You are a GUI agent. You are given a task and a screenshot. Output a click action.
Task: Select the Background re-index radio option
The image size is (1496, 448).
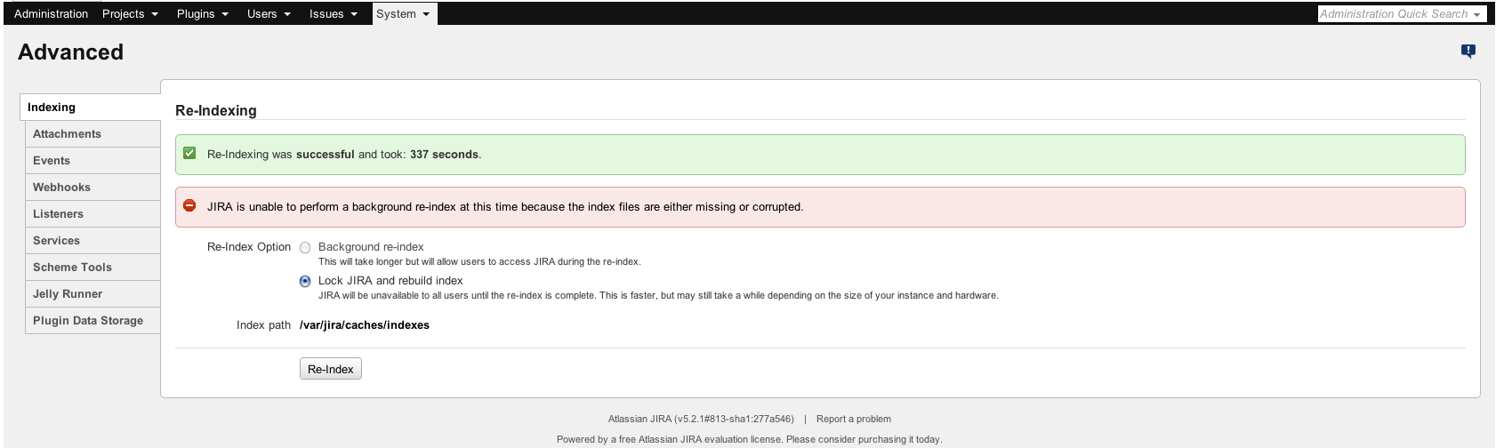[305, 248]
